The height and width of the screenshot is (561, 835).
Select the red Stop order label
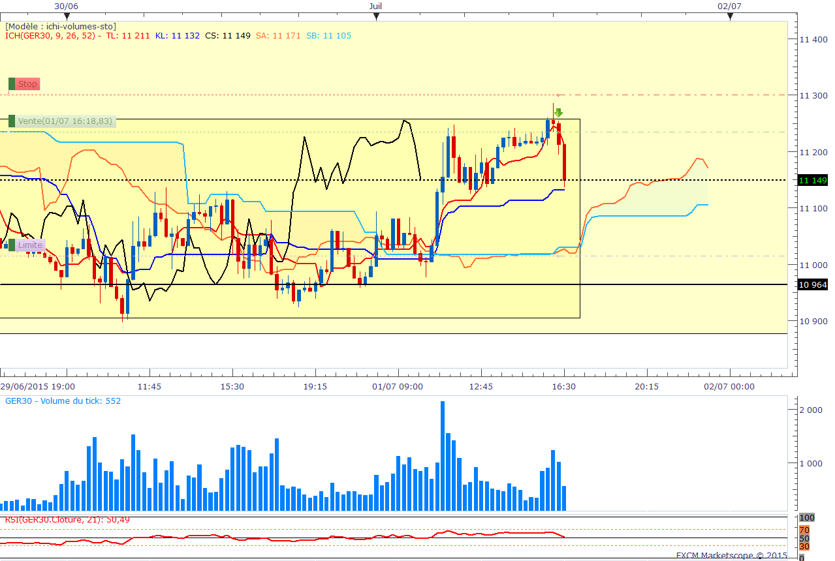pyautogui.click(x=27, y=83)
